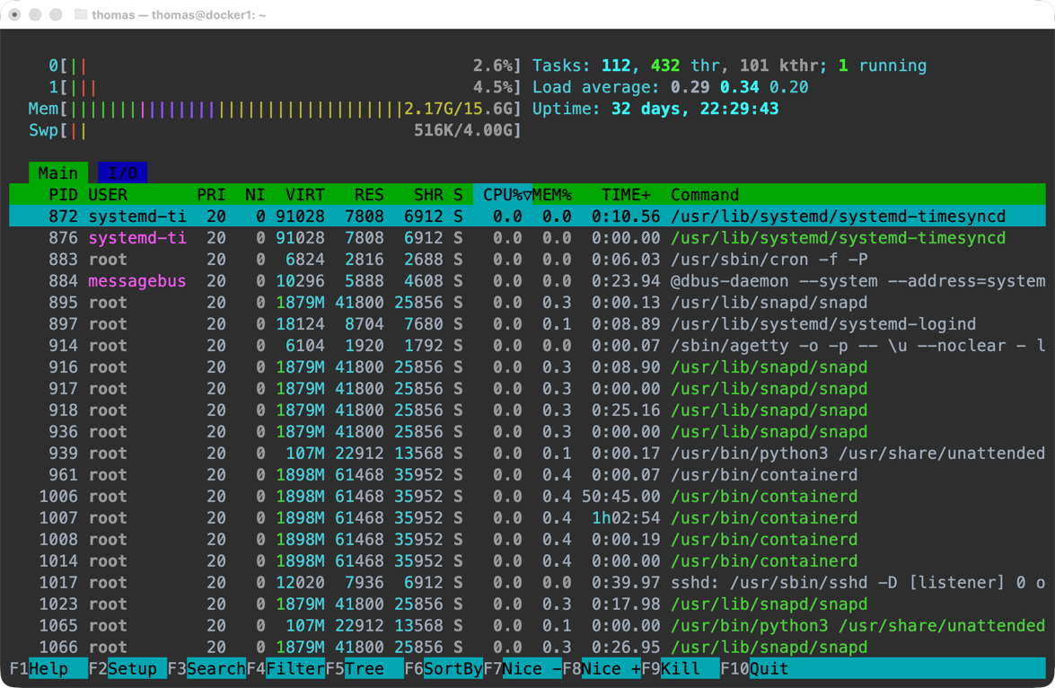Click the TIME+ column header

pos(626,195)
